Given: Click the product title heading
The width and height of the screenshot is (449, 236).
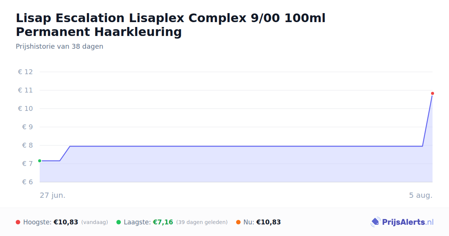Looking at the screenshot, I should [x=171, y=25].
